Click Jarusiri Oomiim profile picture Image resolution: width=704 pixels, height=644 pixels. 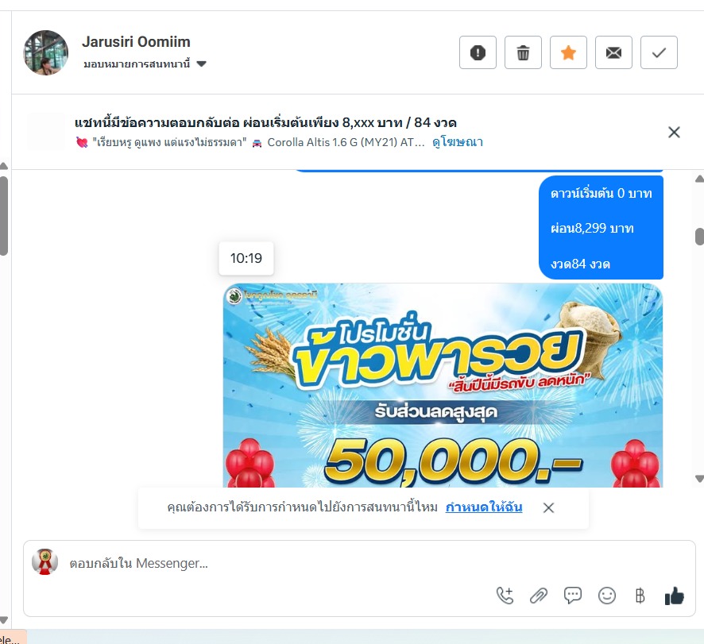46,52
